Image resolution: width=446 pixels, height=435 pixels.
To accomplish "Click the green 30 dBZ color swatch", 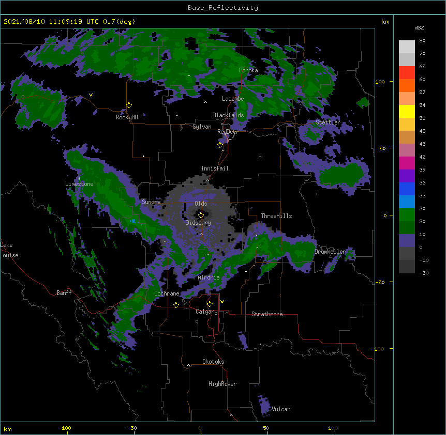I will pos(407,215).
